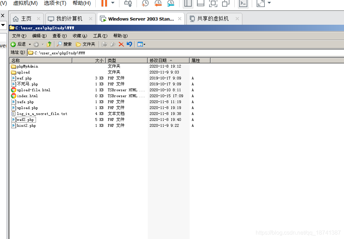Open the 选项卡(T) menu

pyautogui.click(x=55, y=3)
